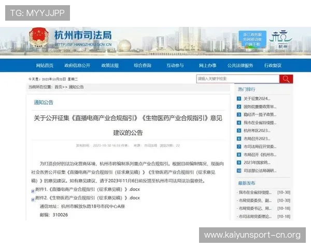Click the docx icon beside 附件2
311x248 pixels.
coord(33,199)
